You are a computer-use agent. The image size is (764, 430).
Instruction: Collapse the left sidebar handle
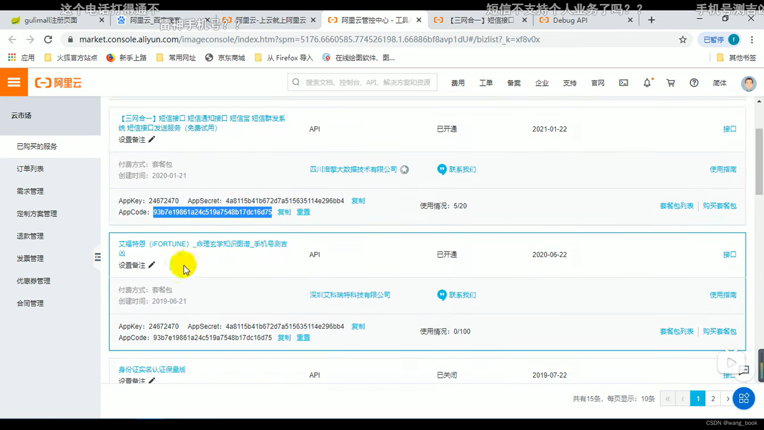click(97, 257)
